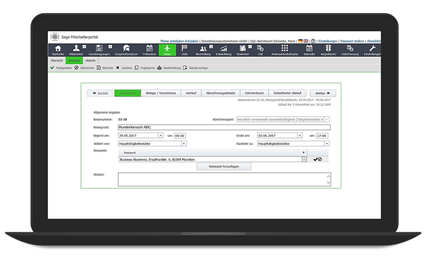
Task: Open Meine erledigten Aufgaben link
Action: 179,41
